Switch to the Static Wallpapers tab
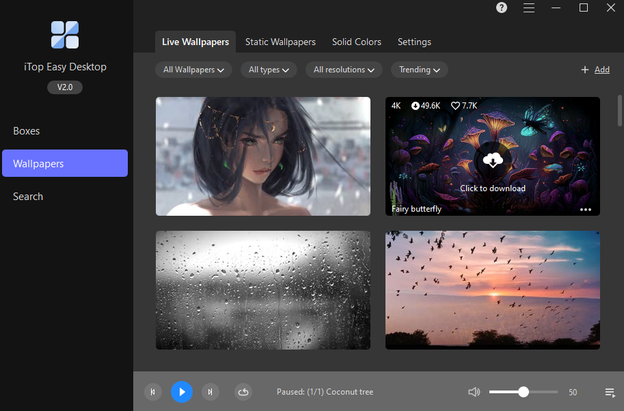 point(280,42)
